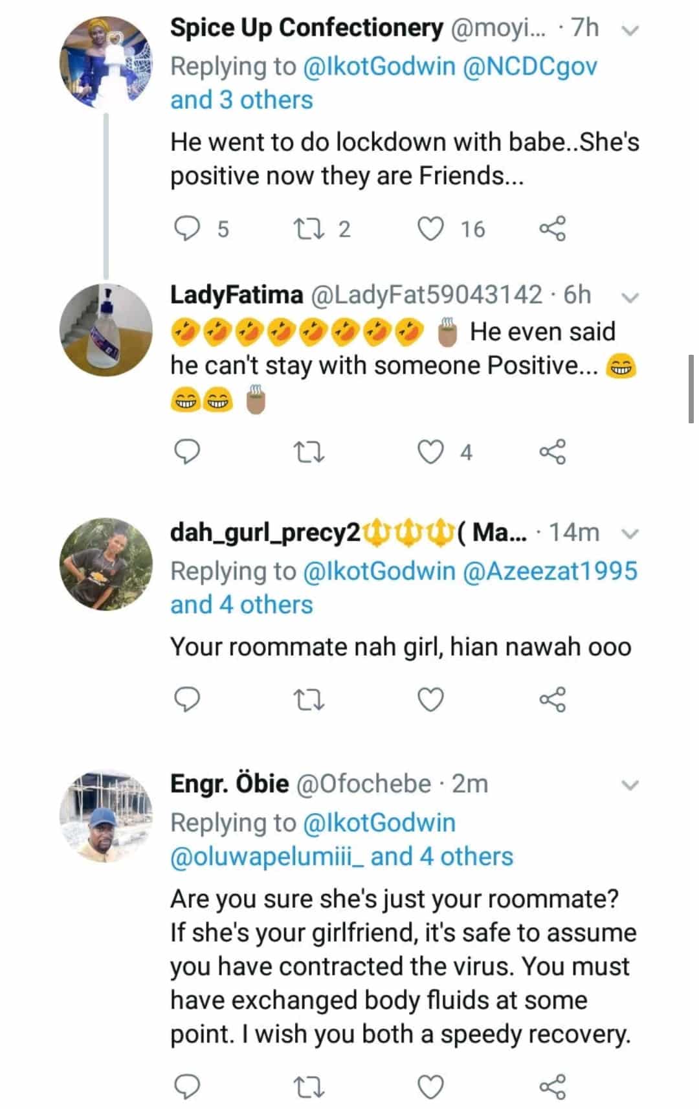699x1109 pixels.
Task: Click the scrollbar handle on the right edge
Action: click(691, 388)
